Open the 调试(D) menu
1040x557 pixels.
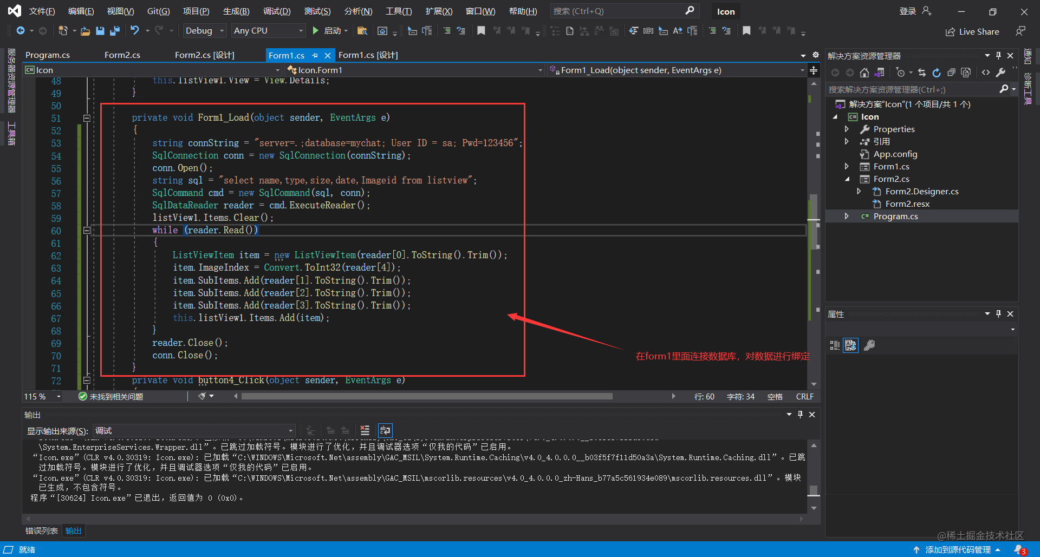pyautogui.click(x=277, y=11)
